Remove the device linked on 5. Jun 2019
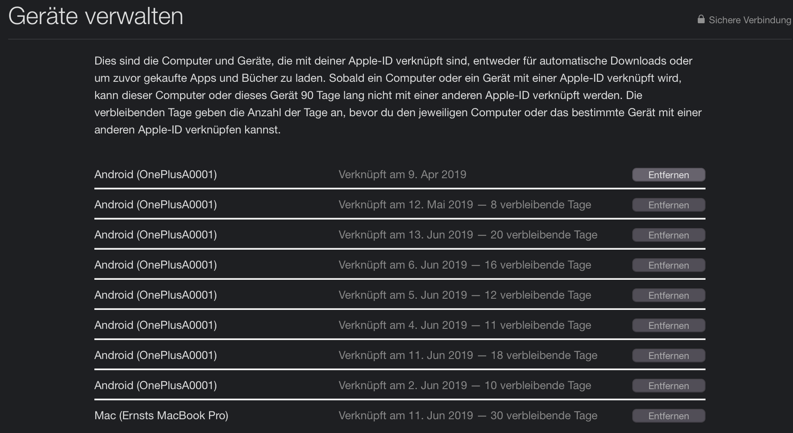The height and width of the screenshot is (433, 793). pyautogui.click(x=668, y=295)
